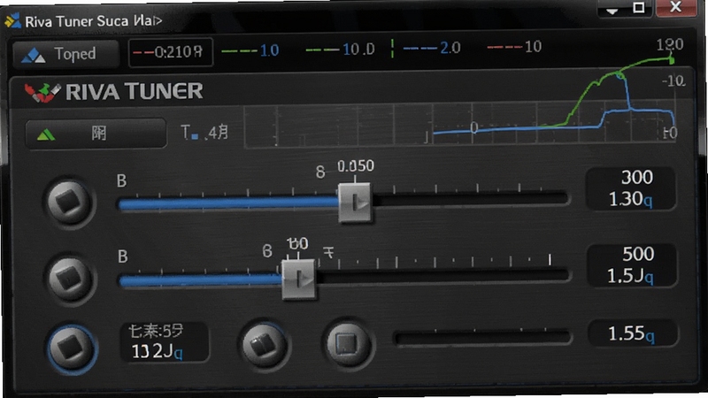The width and height of the screenshot is (708, 398).
Task: Toggle the round knob beside the second slider
Action: point(70,279)
